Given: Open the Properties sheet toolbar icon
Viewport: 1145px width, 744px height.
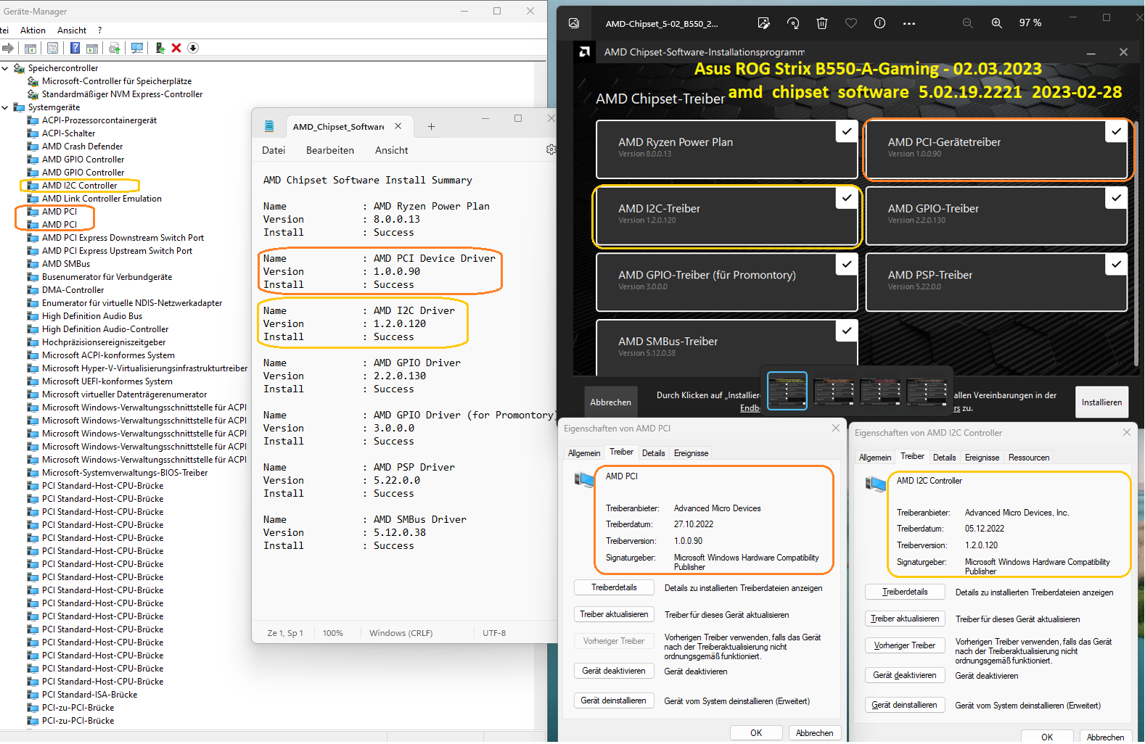Looking at the screenshot, I should (52, 48).
